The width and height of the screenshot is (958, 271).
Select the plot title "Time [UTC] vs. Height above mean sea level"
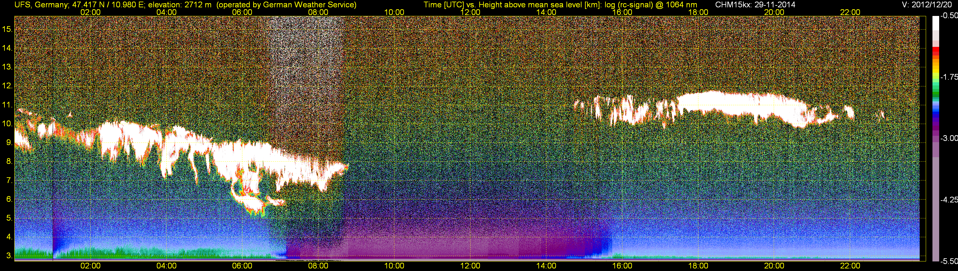pos(504,5)
